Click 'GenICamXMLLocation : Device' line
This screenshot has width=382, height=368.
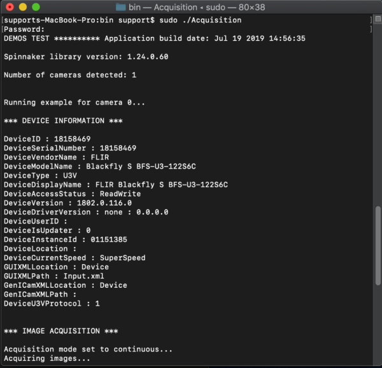click(66, 285)
